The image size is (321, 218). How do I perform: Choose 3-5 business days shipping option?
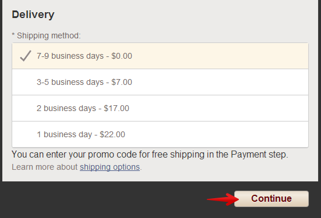[160, 82]
